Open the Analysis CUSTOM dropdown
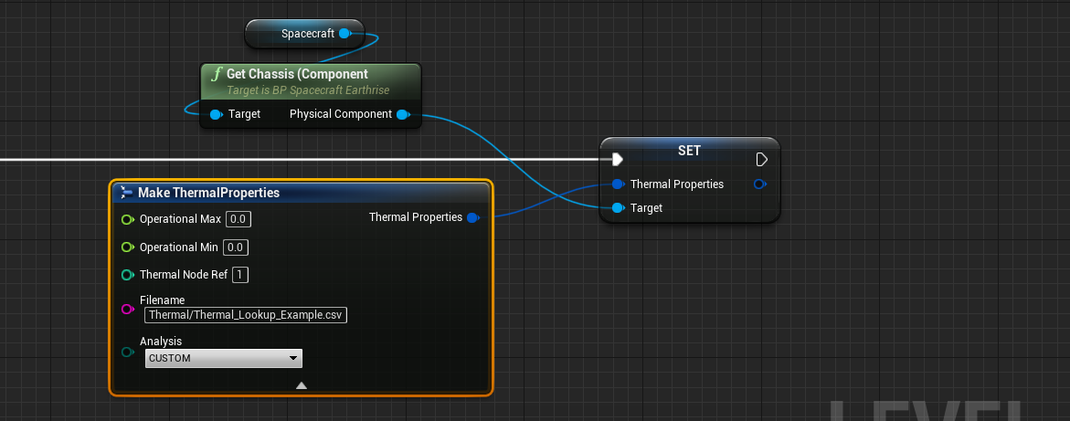This screenshot has height=421, width=1070. pyautogui.click(x=224, y=359)
